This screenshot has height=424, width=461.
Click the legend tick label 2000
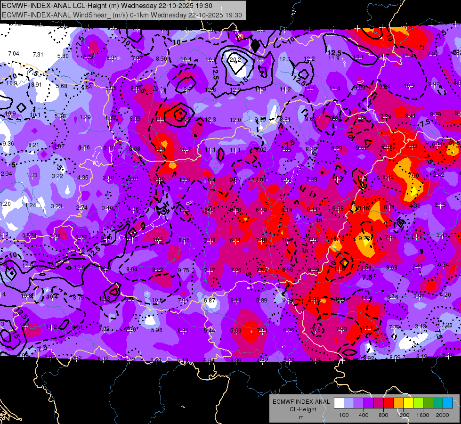click(x=442, y=415)
